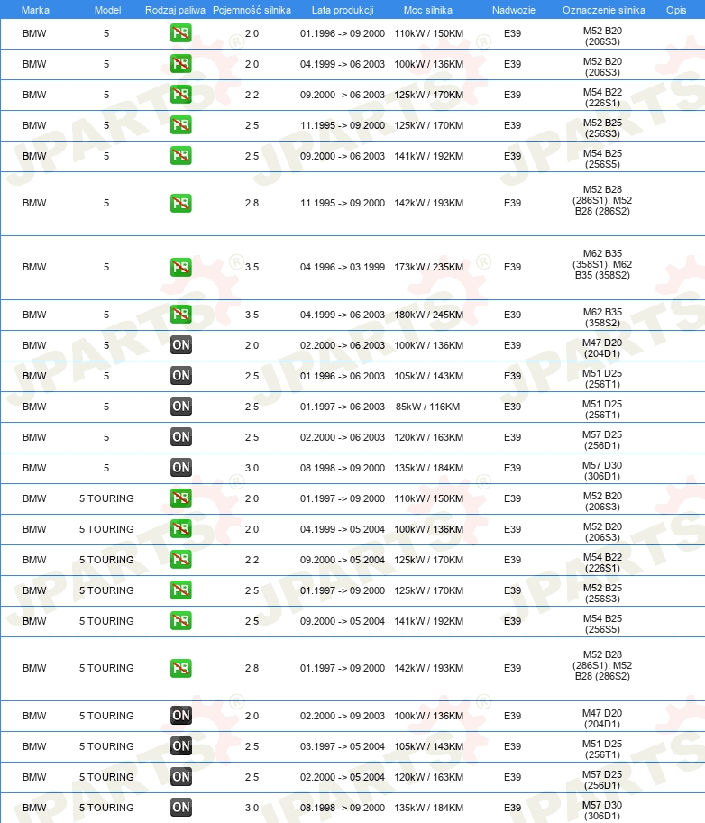The height and width of the screenshot is (823, 705).
Task: Click the date range 02.2000 -> 09.2003
Action: [343, 716]
